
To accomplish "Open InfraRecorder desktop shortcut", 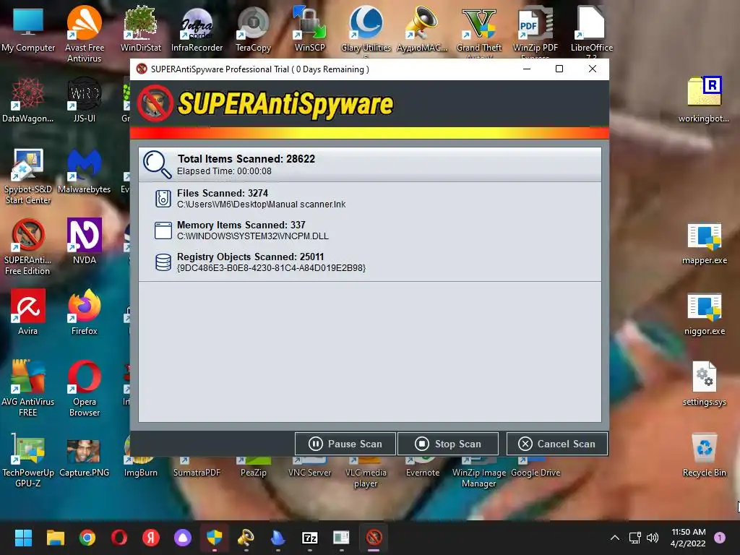I will click(197, 29).
